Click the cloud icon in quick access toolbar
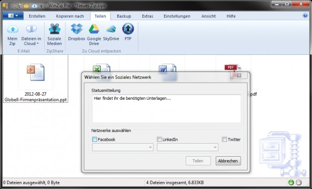Viewport: 312px width, 189px height. 34,6
